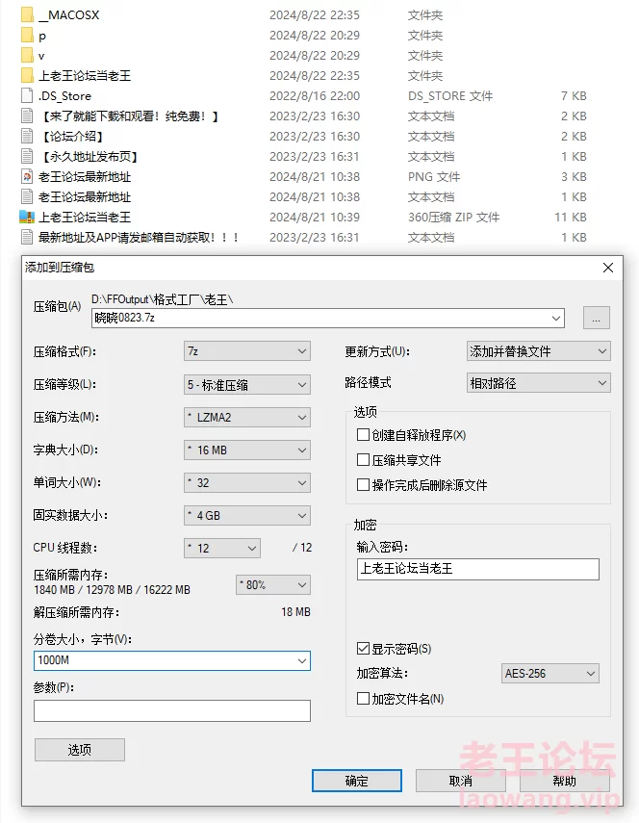
Task: Open 字典大小 dropdown showing 16 MB
Action: pos(247,450)
